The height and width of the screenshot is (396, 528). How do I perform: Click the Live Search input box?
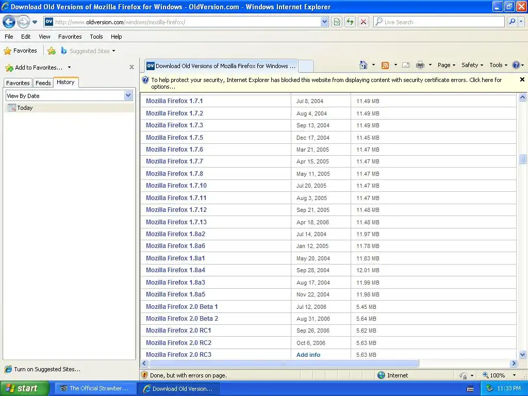pos(439,22)
